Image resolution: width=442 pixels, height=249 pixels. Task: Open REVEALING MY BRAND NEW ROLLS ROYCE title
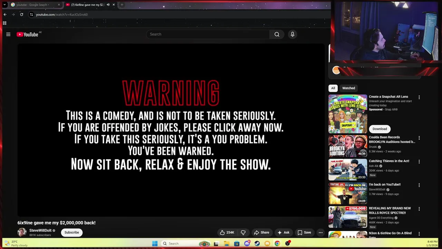(390, 211)
